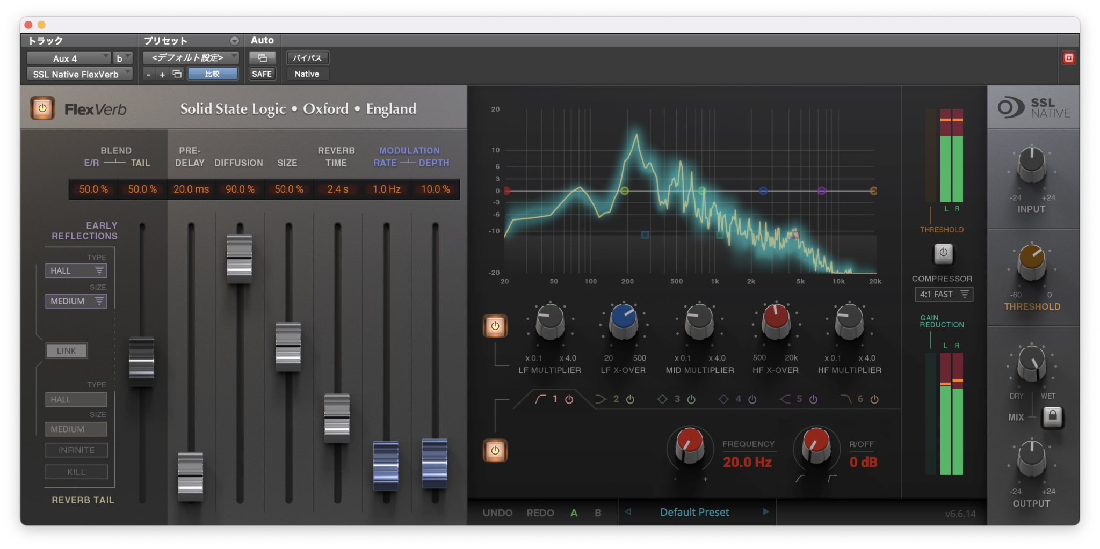Click the FlexVerb logo lamp icon
Viewport: 1100px width, 549px height.
(42, 108)
